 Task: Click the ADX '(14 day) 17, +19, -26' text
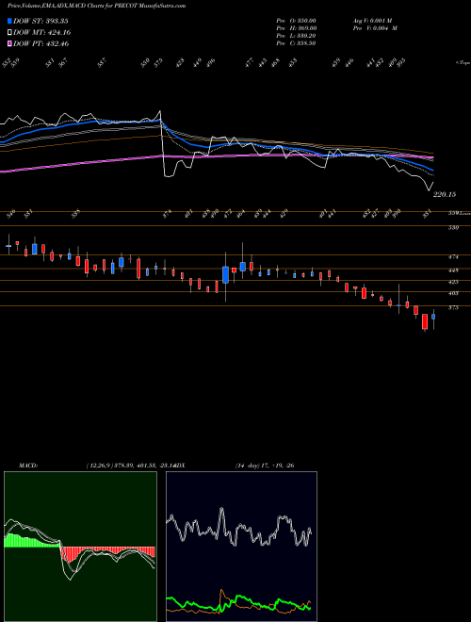264,466
